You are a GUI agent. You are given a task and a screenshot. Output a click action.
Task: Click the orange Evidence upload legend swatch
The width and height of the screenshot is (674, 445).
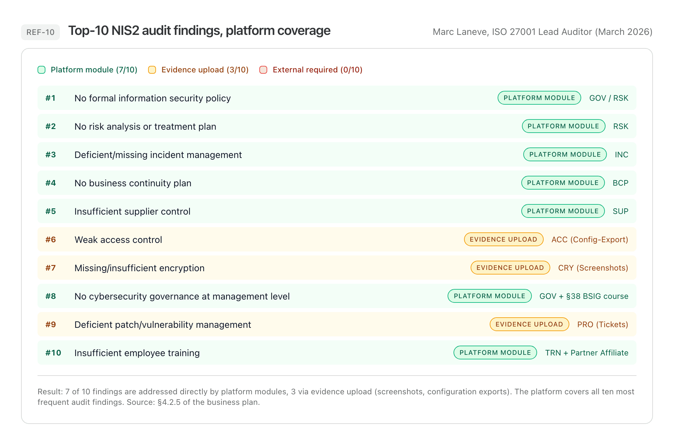pyautogui.click(x=152, y=70)
